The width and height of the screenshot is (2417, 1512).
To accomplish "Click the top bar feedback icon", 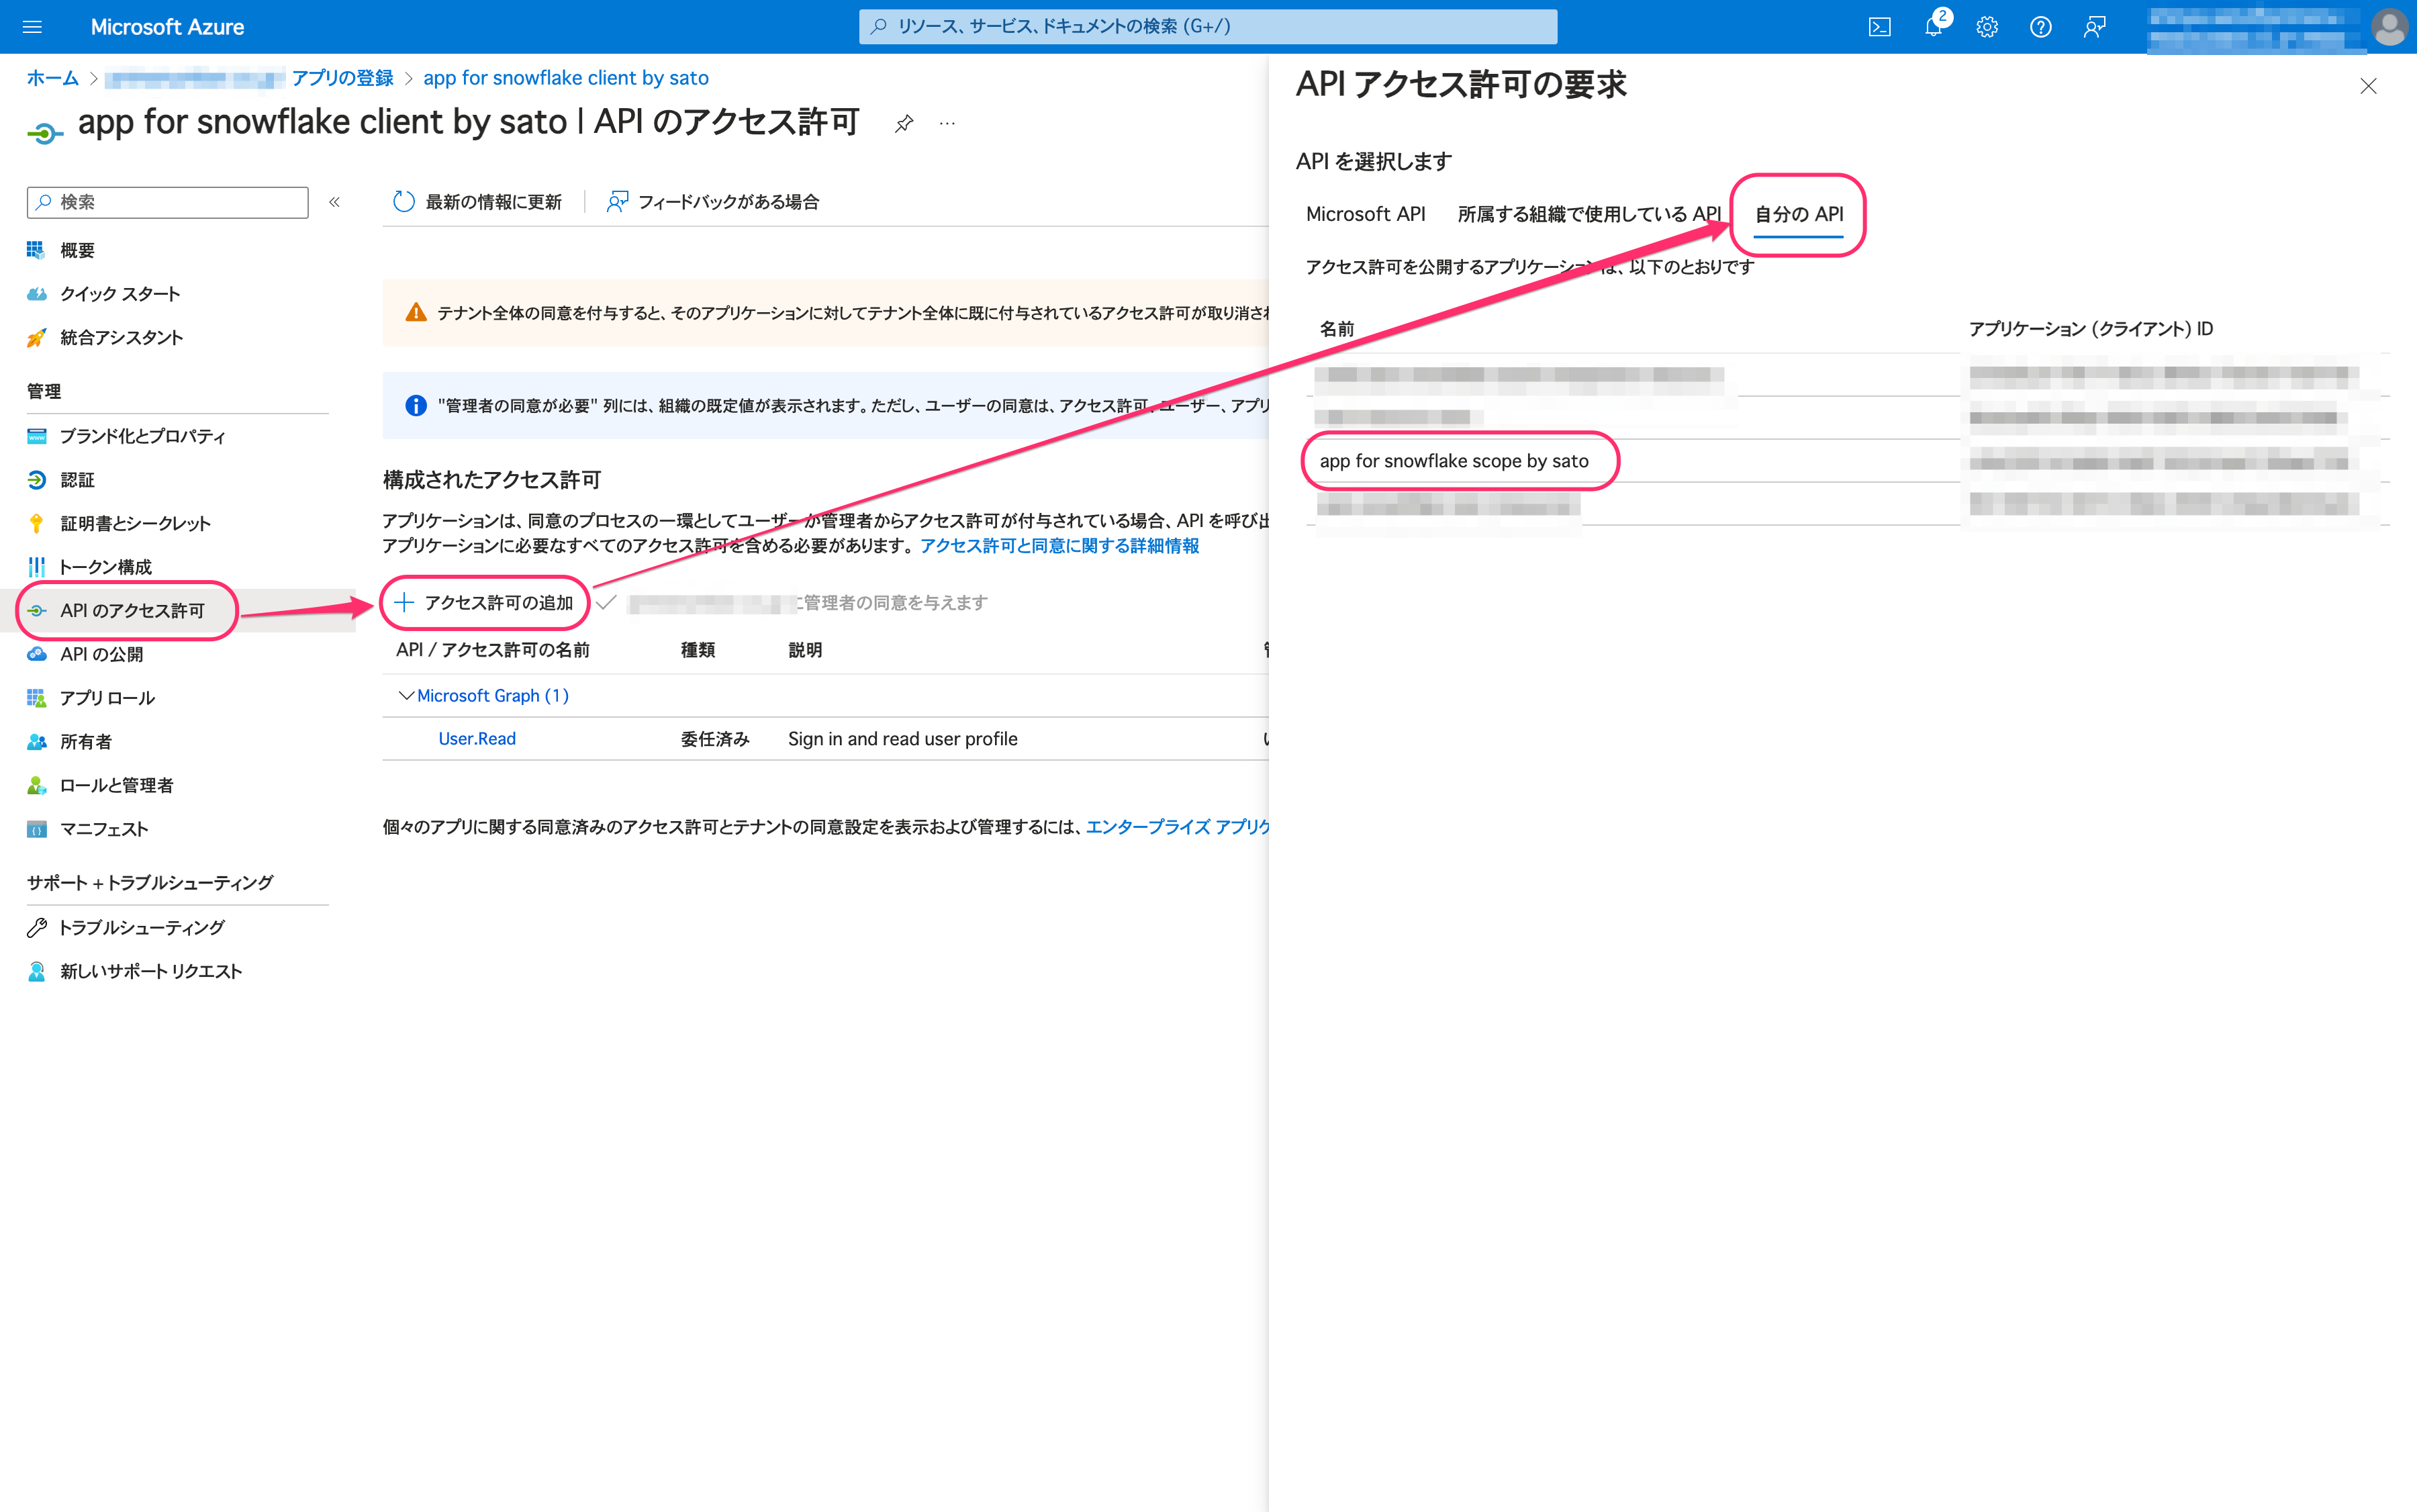I will [2094, 27].
